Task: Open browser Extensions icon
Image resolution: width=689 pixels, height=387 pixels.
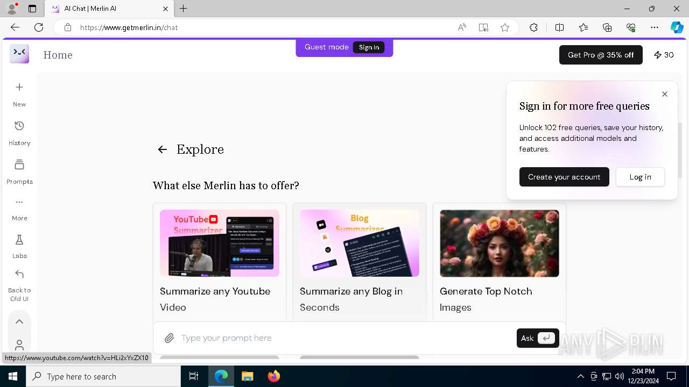Action: coord(533,27)
